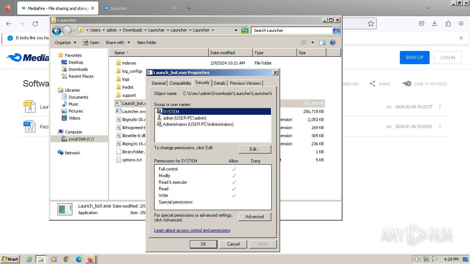Open Chrome from the taskbar
The height and width of the screenshot is (264, 470).
click(x=66, y=259)
